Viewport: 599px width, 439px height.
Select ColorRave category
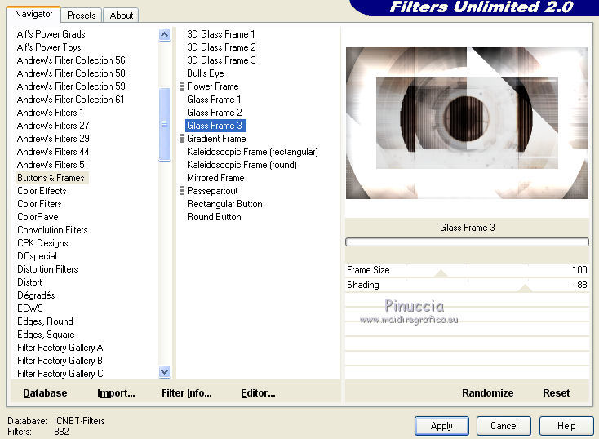click(x=38, y=217)
